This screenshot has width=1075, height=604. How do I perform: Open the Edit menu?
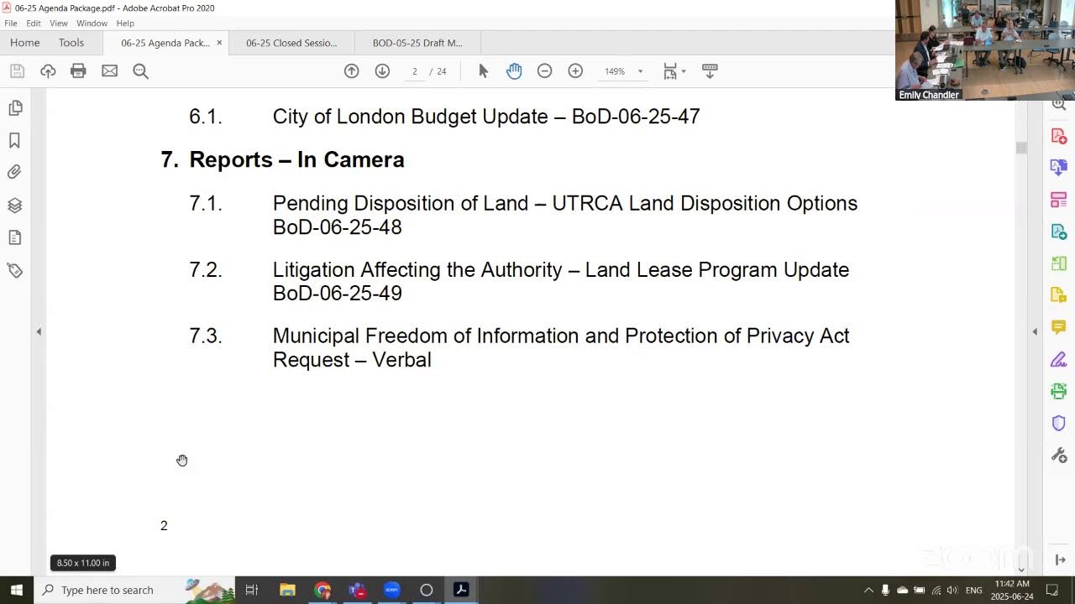click(x=34, y=23)
